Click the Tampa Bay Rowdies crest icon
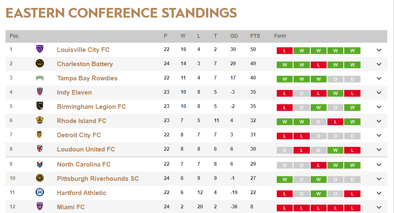The height and width of the screenshot is (213, 394). pyautogui.click(x=40, y=78)
